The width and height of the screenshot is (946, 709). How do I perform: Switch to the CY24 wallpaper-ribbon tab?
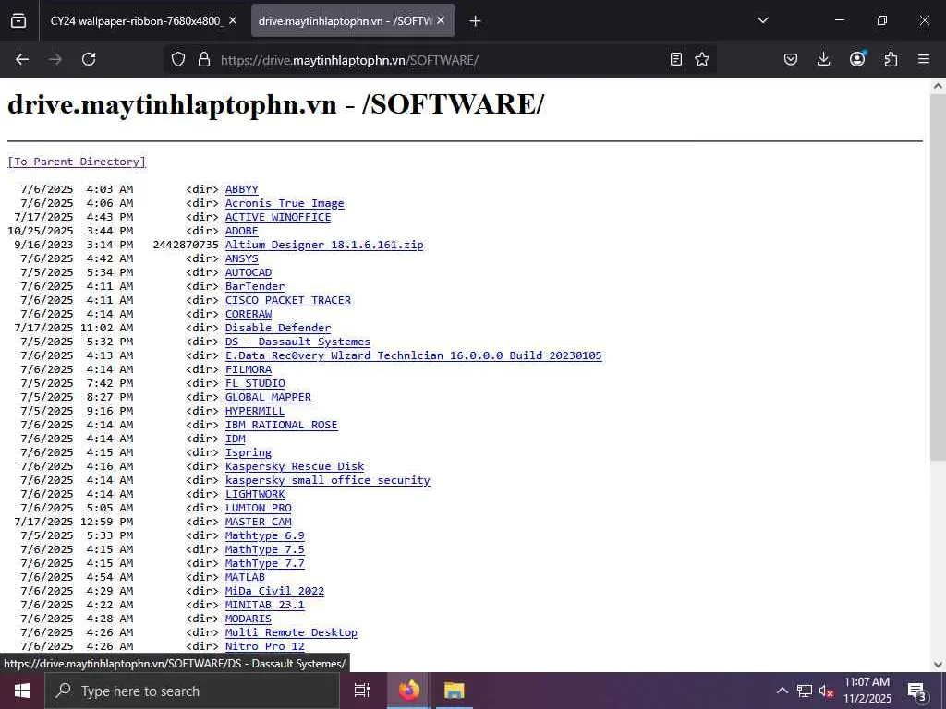coord(136,20)
